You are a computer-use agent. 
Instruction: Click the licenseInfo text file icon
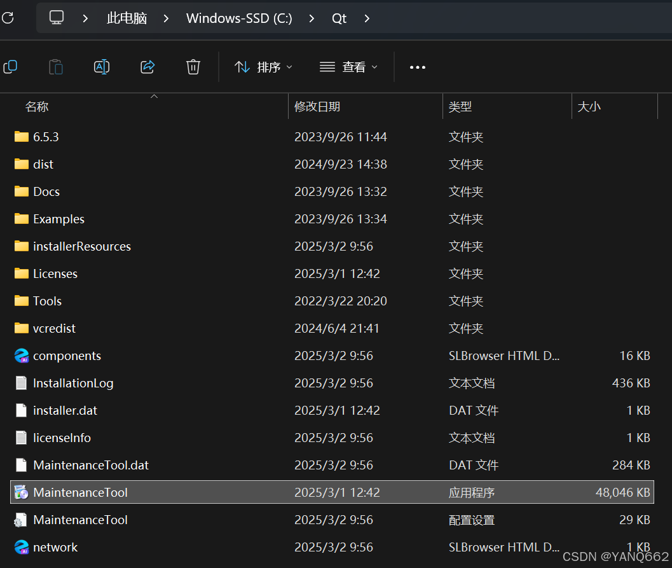click(22, 438)
